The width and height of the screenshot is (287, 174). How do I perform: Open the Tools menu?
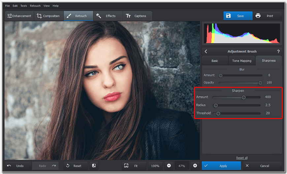[24, 6]
